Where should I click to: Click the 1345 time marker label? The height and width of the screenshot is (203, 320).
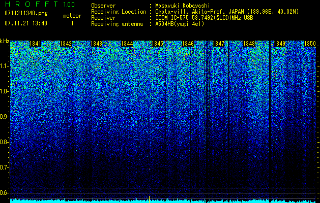(157, 44)
